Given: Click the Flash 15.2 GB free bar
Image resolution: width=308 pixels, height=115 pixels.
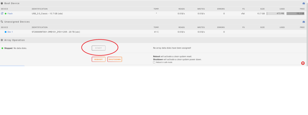Looking at the screenshot, I should [x=296, y=14].
